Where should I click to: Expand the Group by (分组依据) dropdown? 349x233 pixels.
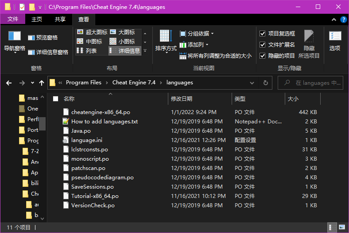click(197, 34)
